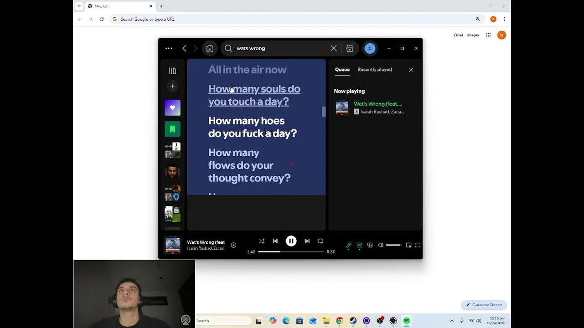Viewport: 584px width, 328px height.
Task: Open the Spotify miniplayer
Action: [x=408, y=245]
